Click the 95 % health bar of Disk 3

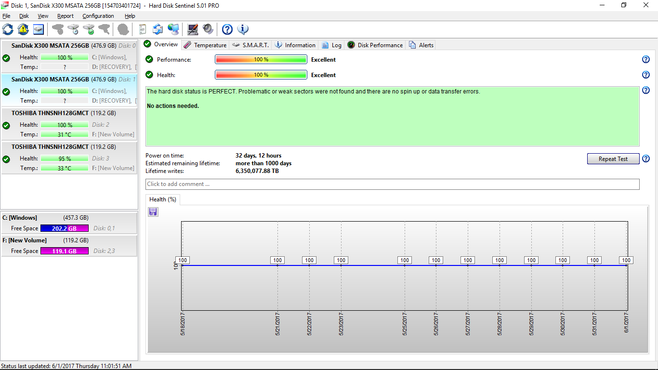pos(65,159)
